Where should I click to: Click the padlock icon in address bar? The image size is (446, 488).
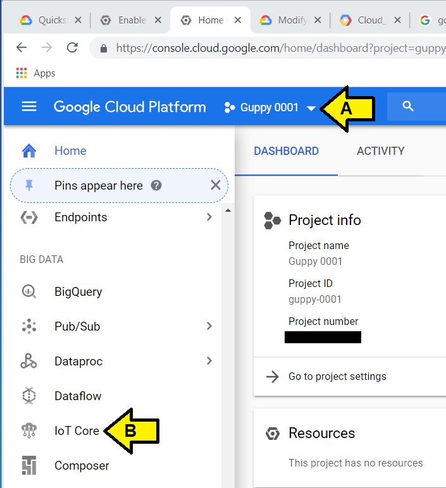[x=104, y=48]
